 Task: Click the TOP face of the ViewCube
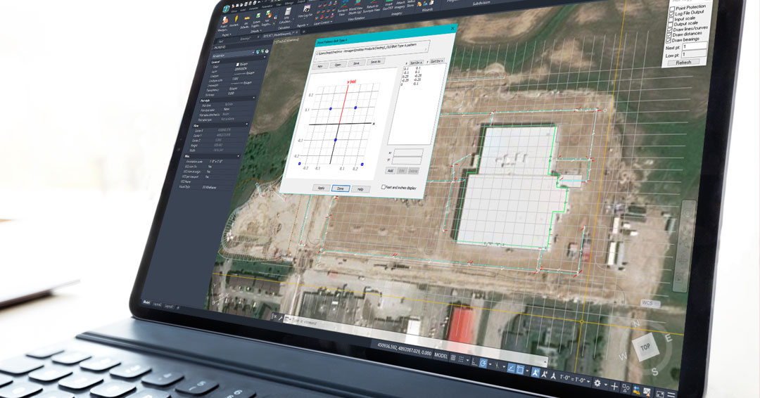point(645,347)
